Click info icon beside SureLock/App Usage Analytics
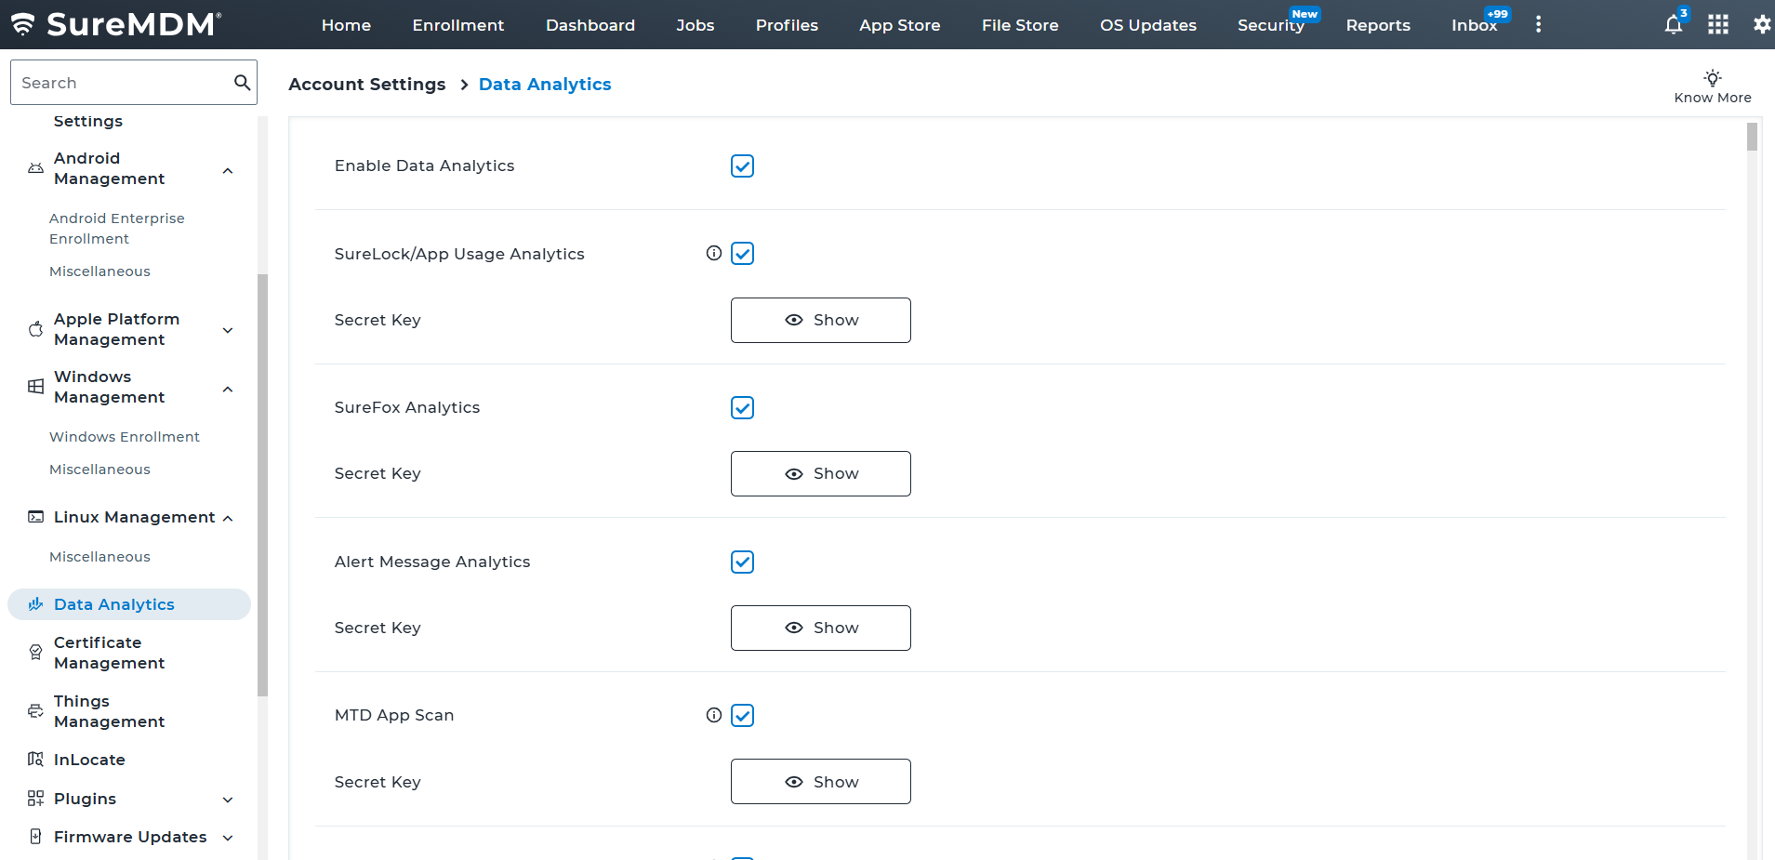1775x860 pixels. point(714,253)
